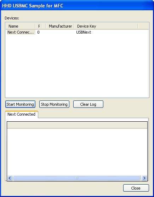Switch to the Next Connected tab
The height and width of the screenshot is (197, 154).
[21, 114]
